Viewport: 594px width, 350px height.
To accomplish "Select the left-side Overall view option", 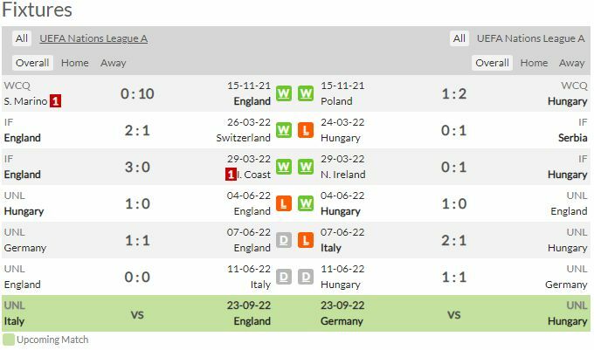I will pyautogui.click(x=32, y=63).
